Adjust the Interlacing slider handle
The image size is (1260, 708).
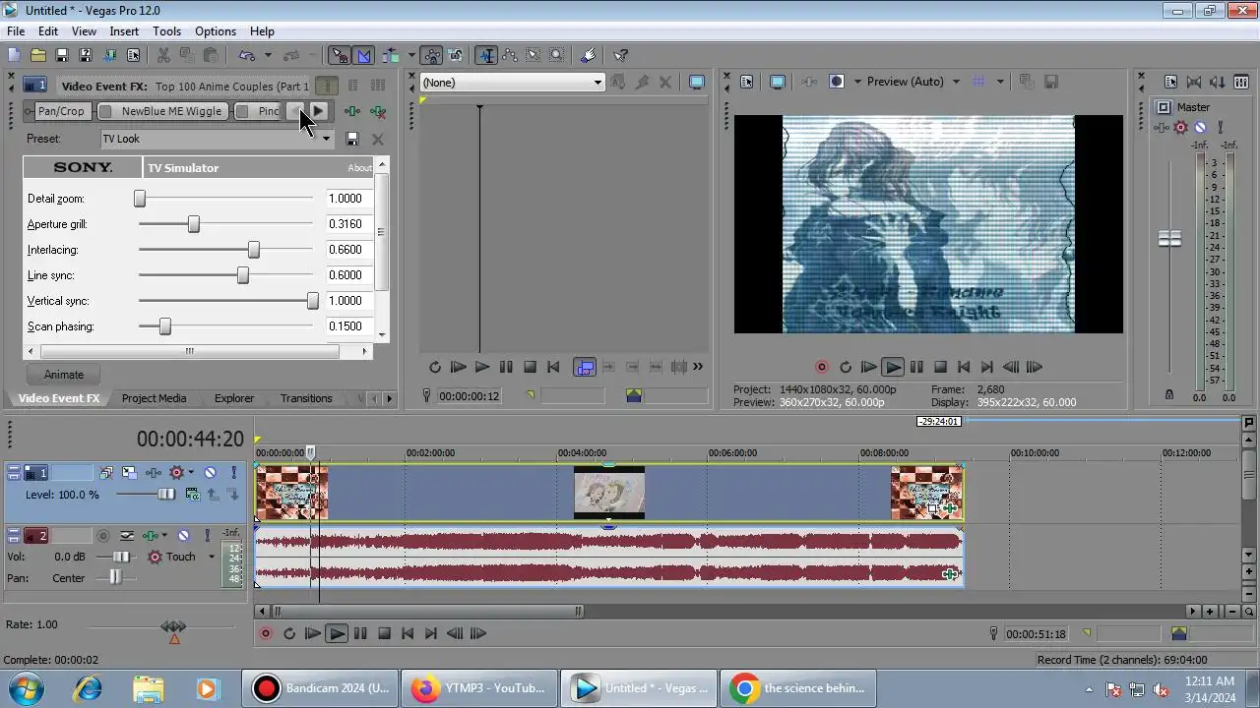tap(254, 250)
